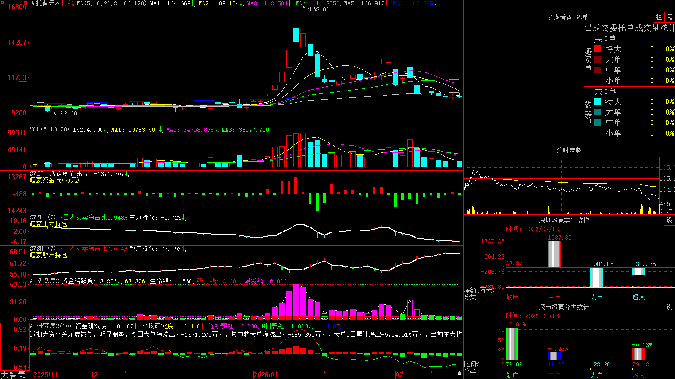
Task: Click the teal 中单 sell-order swatch
Action: [x=597, y=123]
